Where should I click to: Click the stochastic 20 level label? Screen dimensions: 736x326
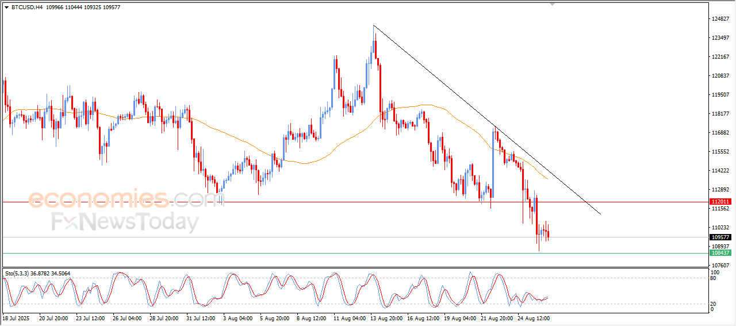(714, 304)
